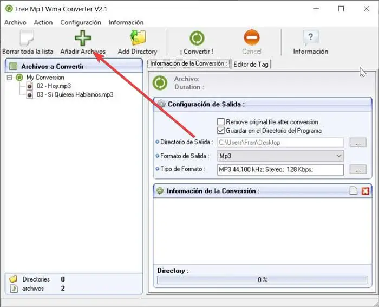Click the Formato de Salida label

[185, 156]
